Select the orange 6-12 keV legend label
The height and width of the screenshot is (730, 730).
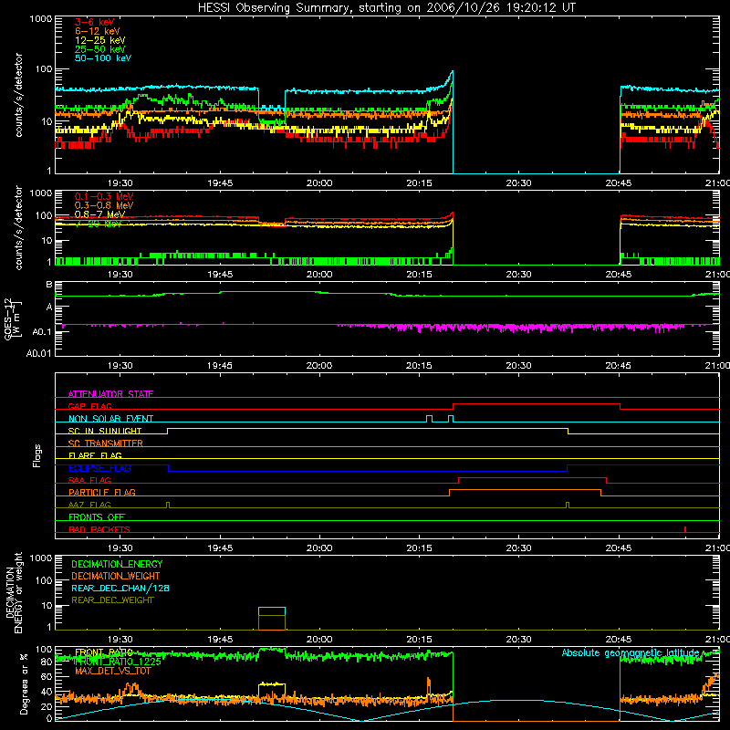98,31
